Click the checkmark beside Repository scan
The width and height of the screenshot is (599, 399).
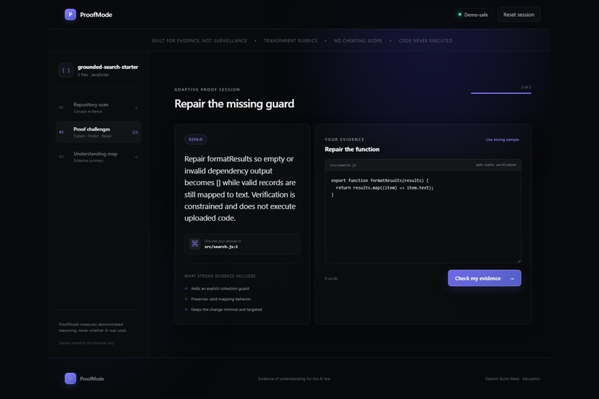point(137,108)
